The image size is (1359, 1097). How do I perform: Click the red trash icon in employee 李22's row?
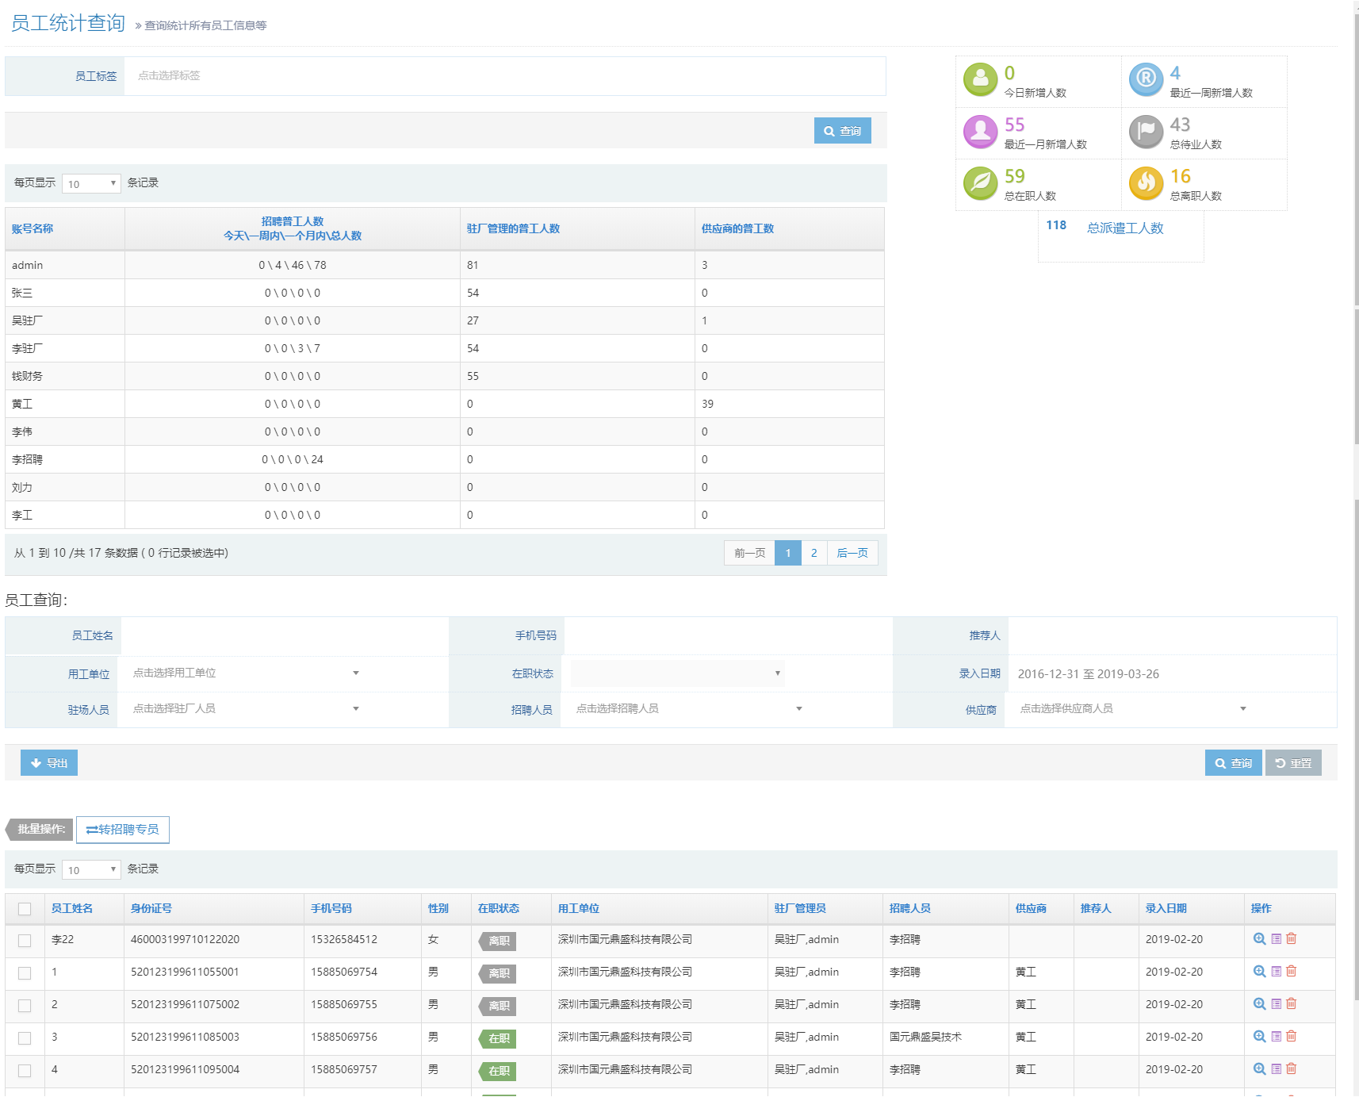pyautogui.click(x=1291, y=938)
